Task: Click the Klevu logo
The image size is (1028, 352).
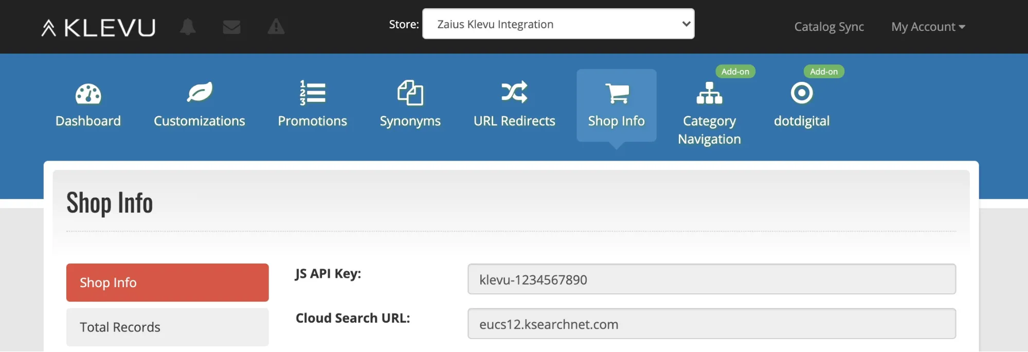Action: tap(98, 27)
